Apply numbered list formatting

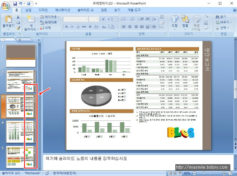pos(132,19)
